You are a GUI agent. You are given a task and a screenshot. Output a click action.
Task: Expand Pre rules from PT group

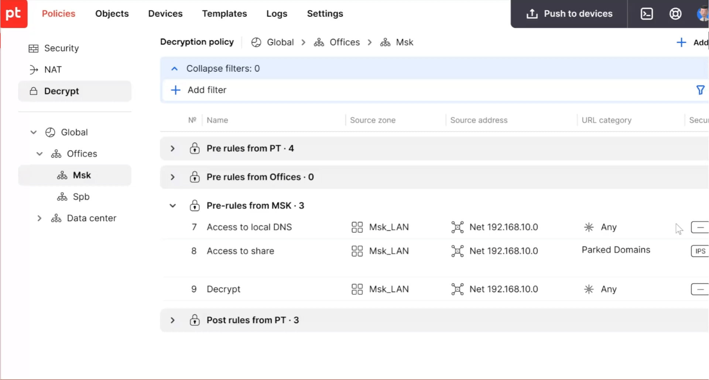click(x=172, y=148)
